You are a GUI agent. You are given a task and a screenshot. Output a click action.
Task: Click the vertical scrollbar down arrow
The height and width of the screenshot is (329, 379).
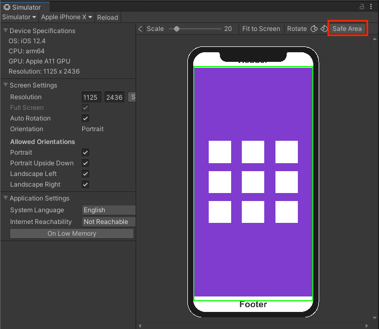(x=375, y=318)
